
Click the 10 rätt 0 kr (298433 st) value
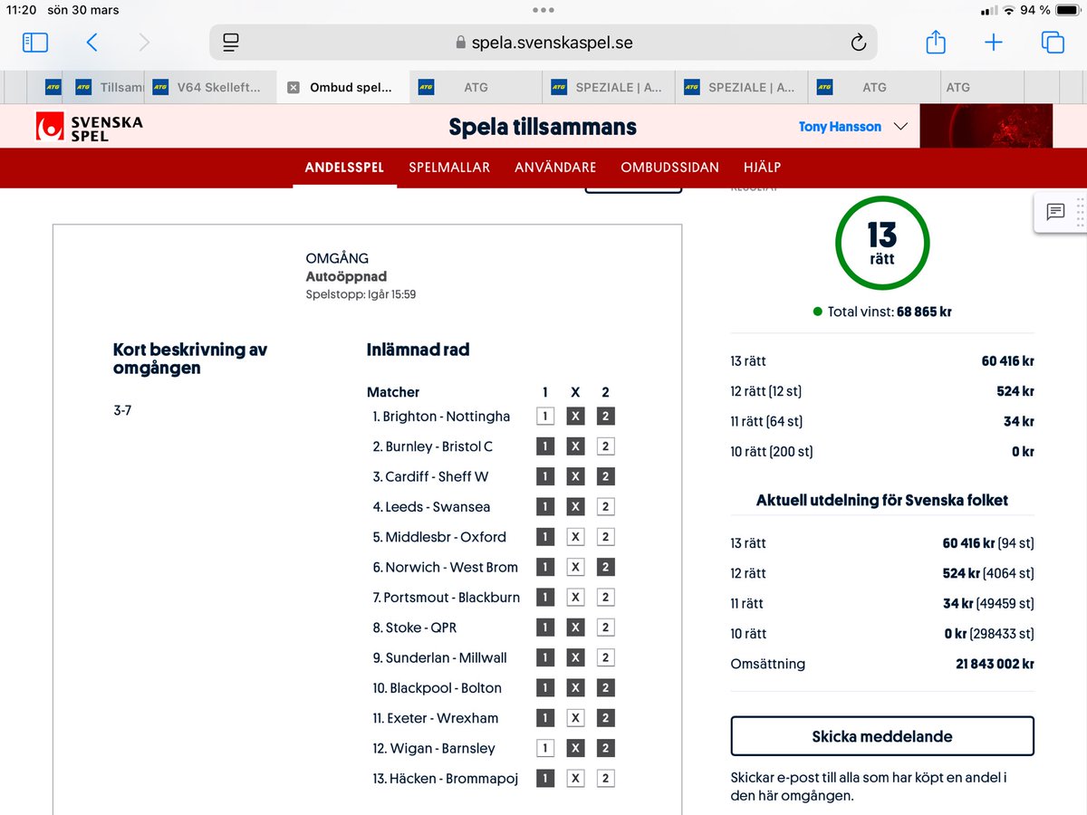pyautogui.click(x=989, y=634)
